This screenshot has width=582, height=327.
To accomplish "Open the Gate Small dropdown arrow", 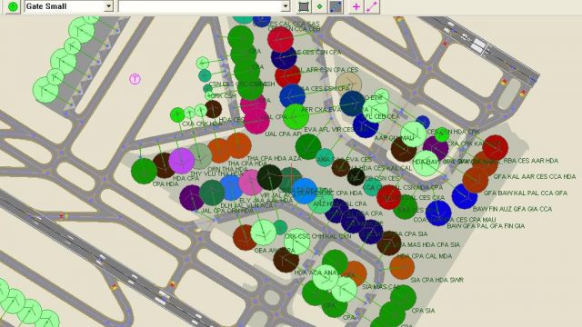I will [108, 6].
